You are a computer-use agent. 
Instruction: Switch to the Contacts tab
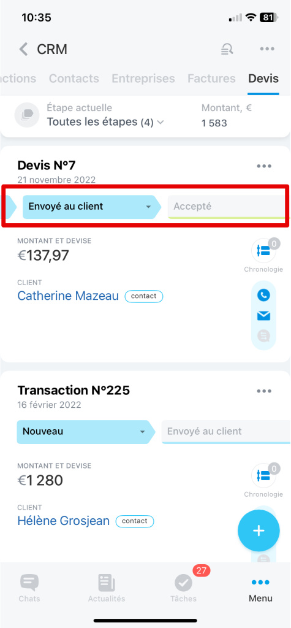(x=74, y=78)
